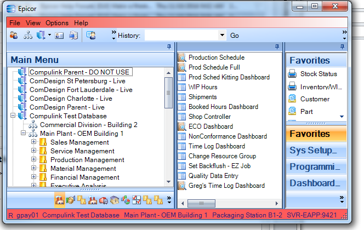Click the Shipments dashboard icon
Viewport: 364px width, 230px height.
182,97
